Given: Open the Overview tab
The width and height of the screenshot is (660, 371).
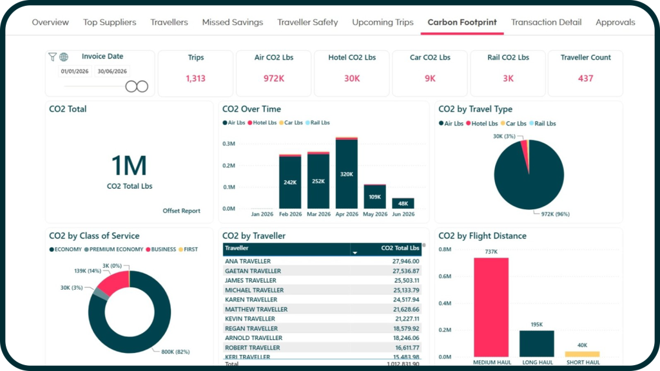Looking at the screenshot, I should coord(50,23).
